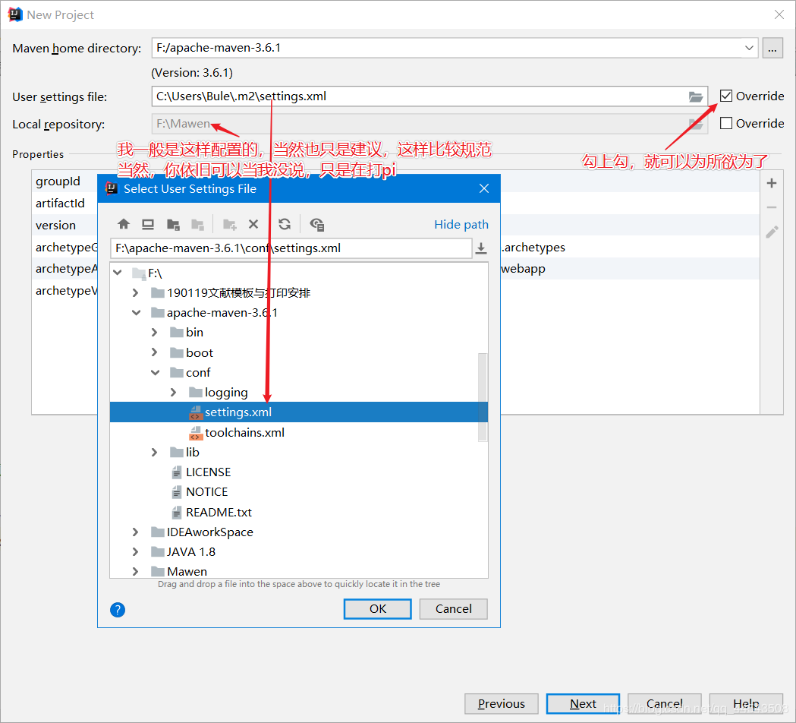Open Help in New Project wizard
The image size is (796, 723).
(746, 704)
